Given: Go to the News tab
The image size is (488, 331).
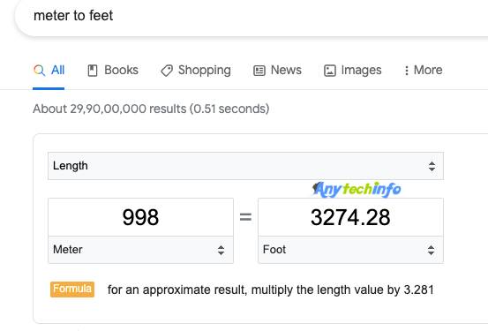Looking at the screenshot, I should pyautogui.click(x=277, y=71).
